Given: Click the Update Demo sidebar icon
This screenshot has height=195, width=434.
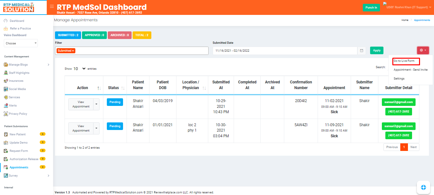Looking at the screenshot, I should click(x=6, y=143).
